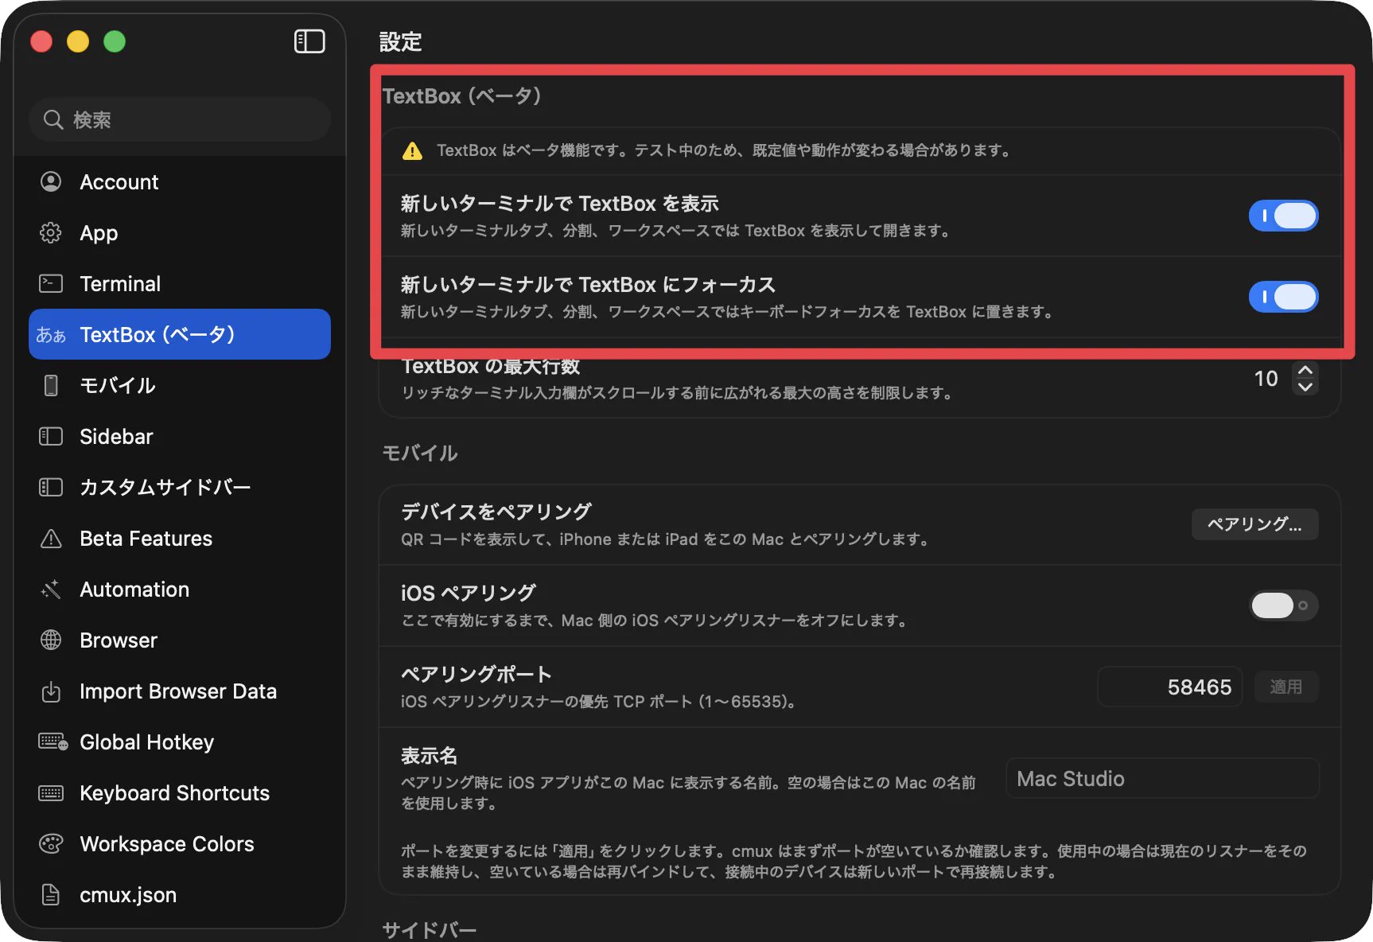Click the magnifier icon in search
The width and height of the screenshot is (1373, 942).
click(53, 119)
